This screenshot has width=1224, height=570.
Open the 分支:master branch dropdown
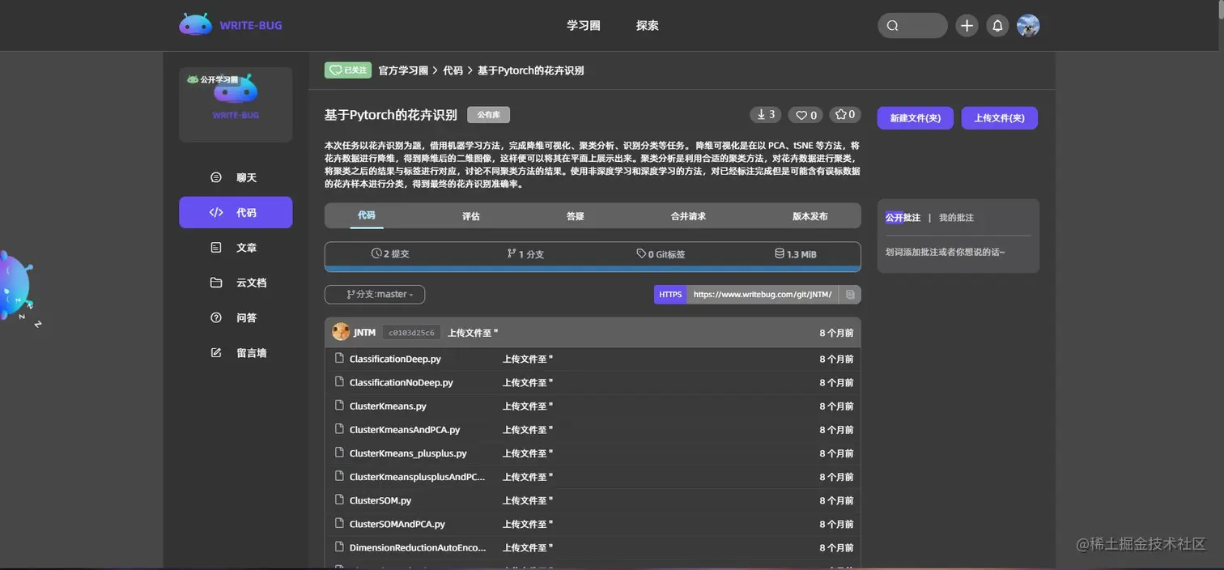375,295
